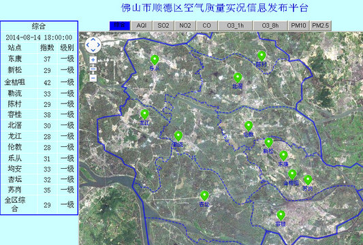The width and height of the screenshot is (363, 245).
Task: Select the 杏坛 map marker
Action: tap(204, 196)
